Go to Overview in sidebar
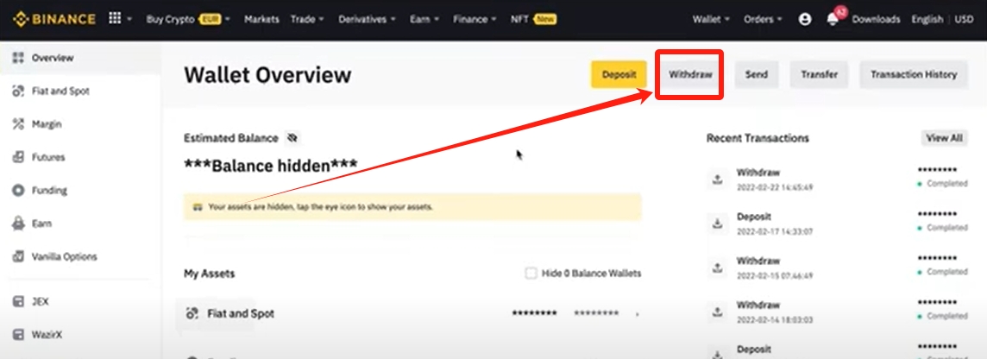Viewport: 987px width, 359px height. tap(79, 58)
